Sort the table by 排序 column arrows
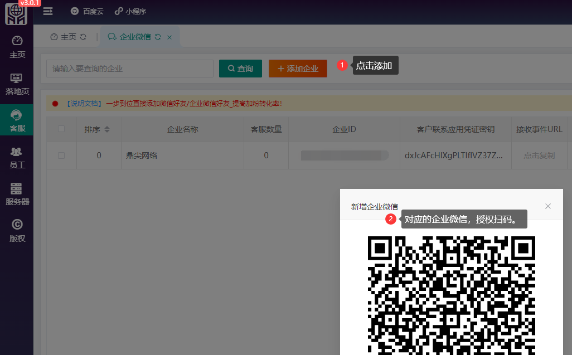Viewport: 572px width, 355px height. pyautogui.click(x=107, y=129)
